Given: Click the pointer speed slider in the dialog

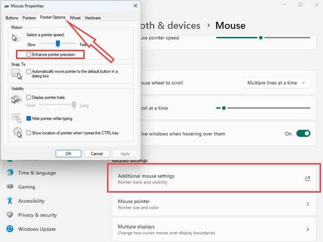Looking at the screenshot, I should pyautogui.click(x=58, y=44).
